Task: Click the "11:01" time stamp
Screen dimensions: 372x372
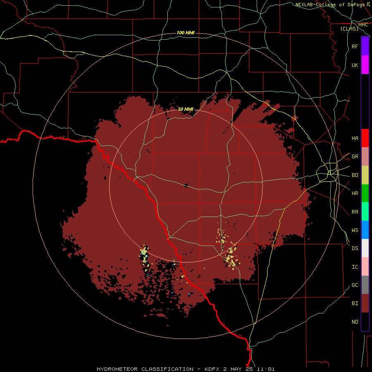Action: point(266,369)
